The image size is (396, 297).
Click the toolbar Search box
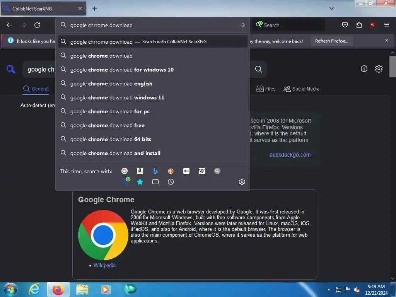point(288,25)
